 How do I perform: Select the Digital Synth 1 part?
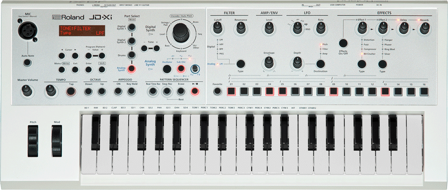click(x=132, y=27)
